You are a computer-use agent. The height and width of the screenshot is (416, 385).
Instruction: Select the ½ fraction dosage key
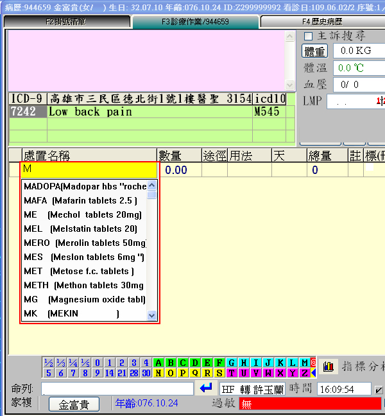point(48,363)
